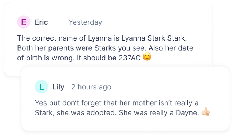
Task: Open Eric's pink E avatar
Action: [x=24, y=22]
